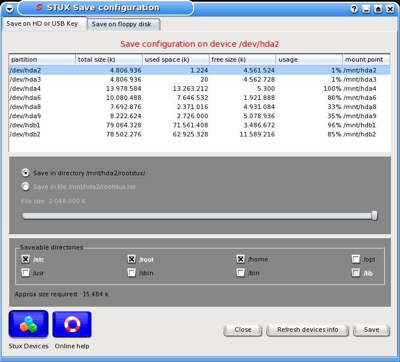
Task: Click the Saveable directories group label
Action: tap(51, 247)
